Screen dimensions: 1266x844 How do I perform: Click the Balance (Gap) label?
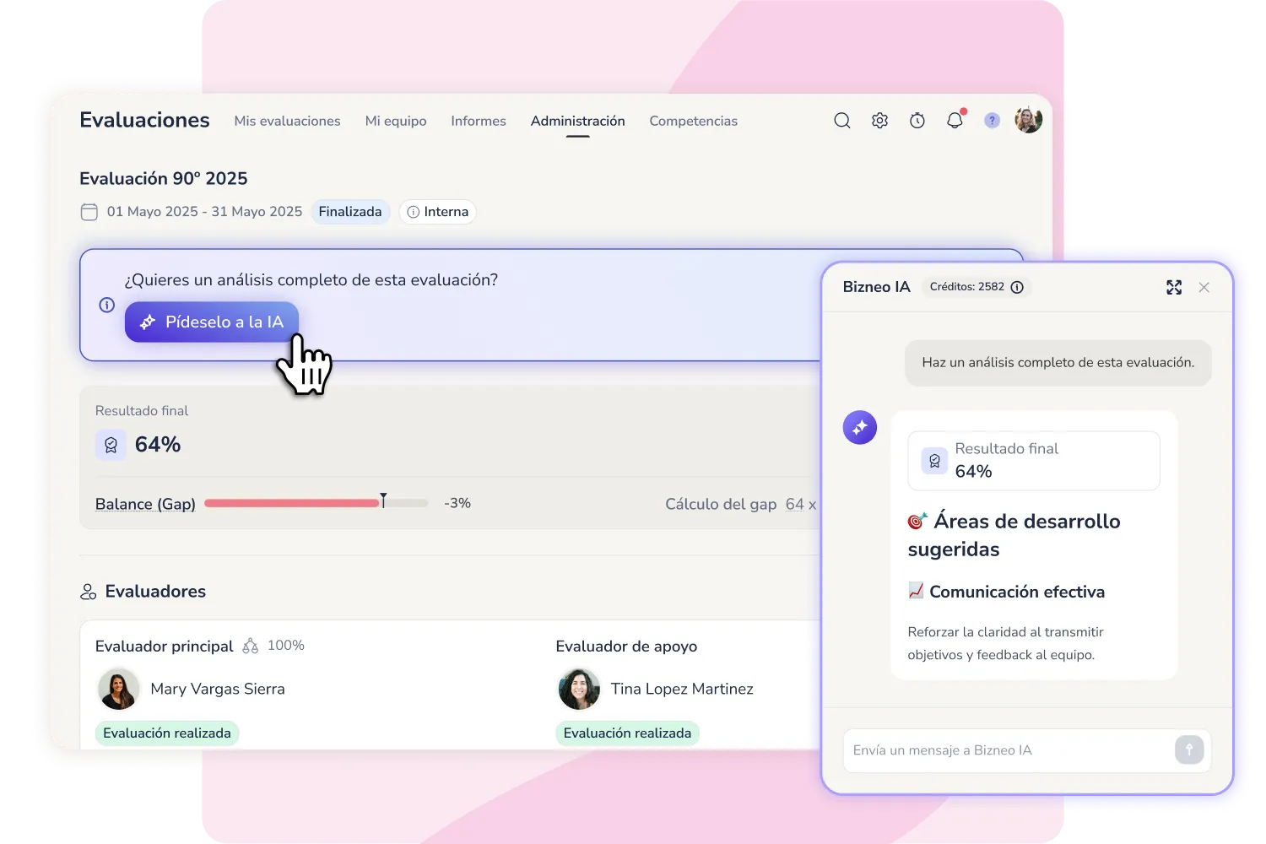(x=145, y=504)
